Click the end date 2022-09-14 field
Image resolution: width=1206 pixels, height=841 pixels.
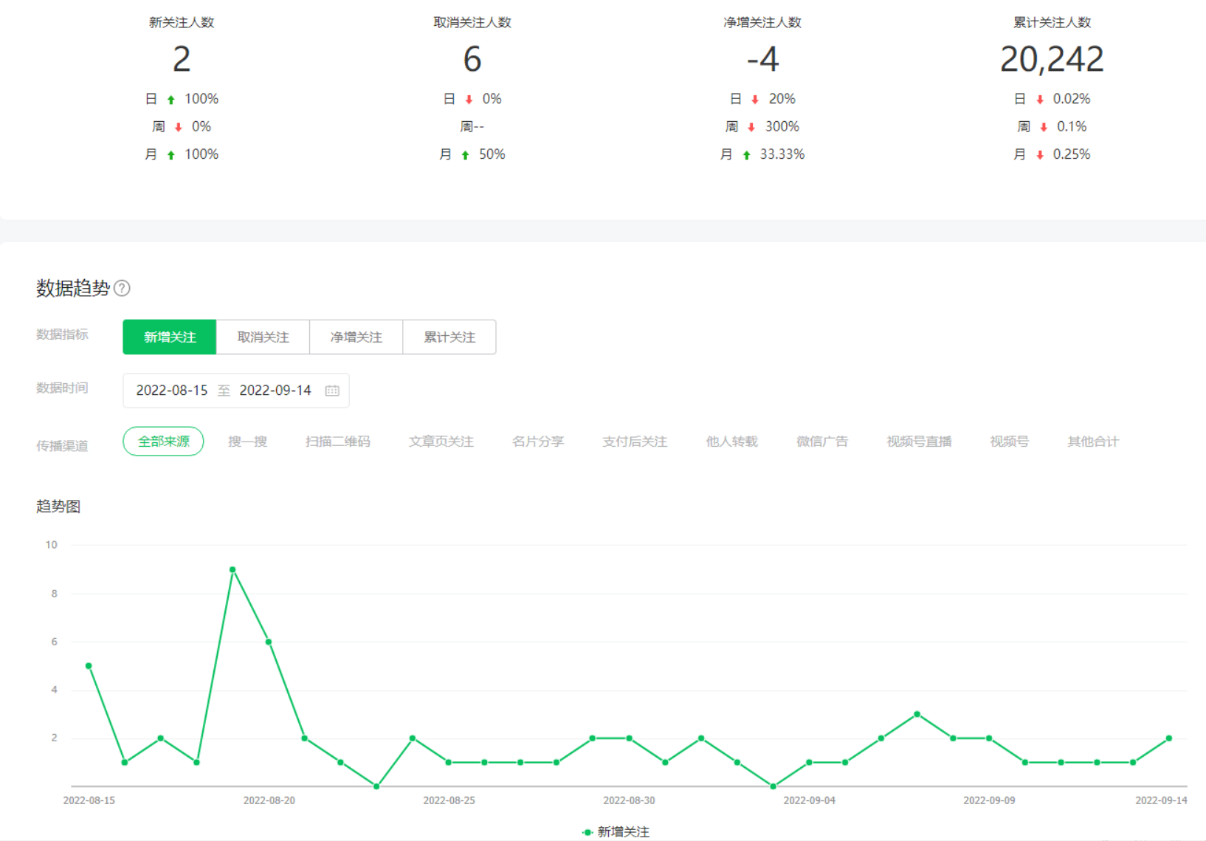tap(275, 391)
